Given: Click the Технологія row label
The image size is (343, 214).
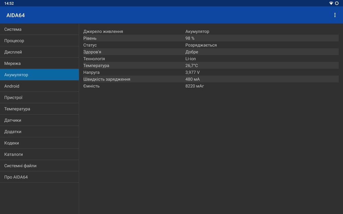Looking at the screenshot, I should click(94, 59).
